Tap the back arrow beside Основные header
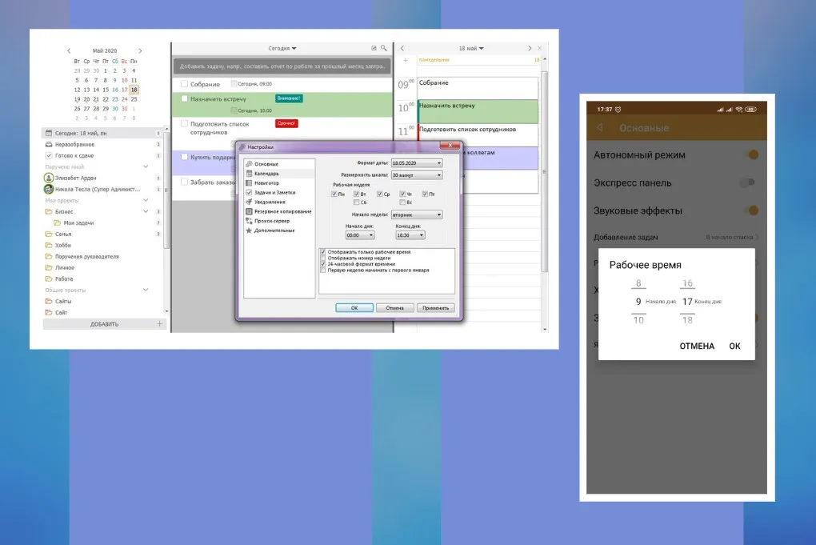Viewport: 816px width, 545px height. tap(599, 128)
